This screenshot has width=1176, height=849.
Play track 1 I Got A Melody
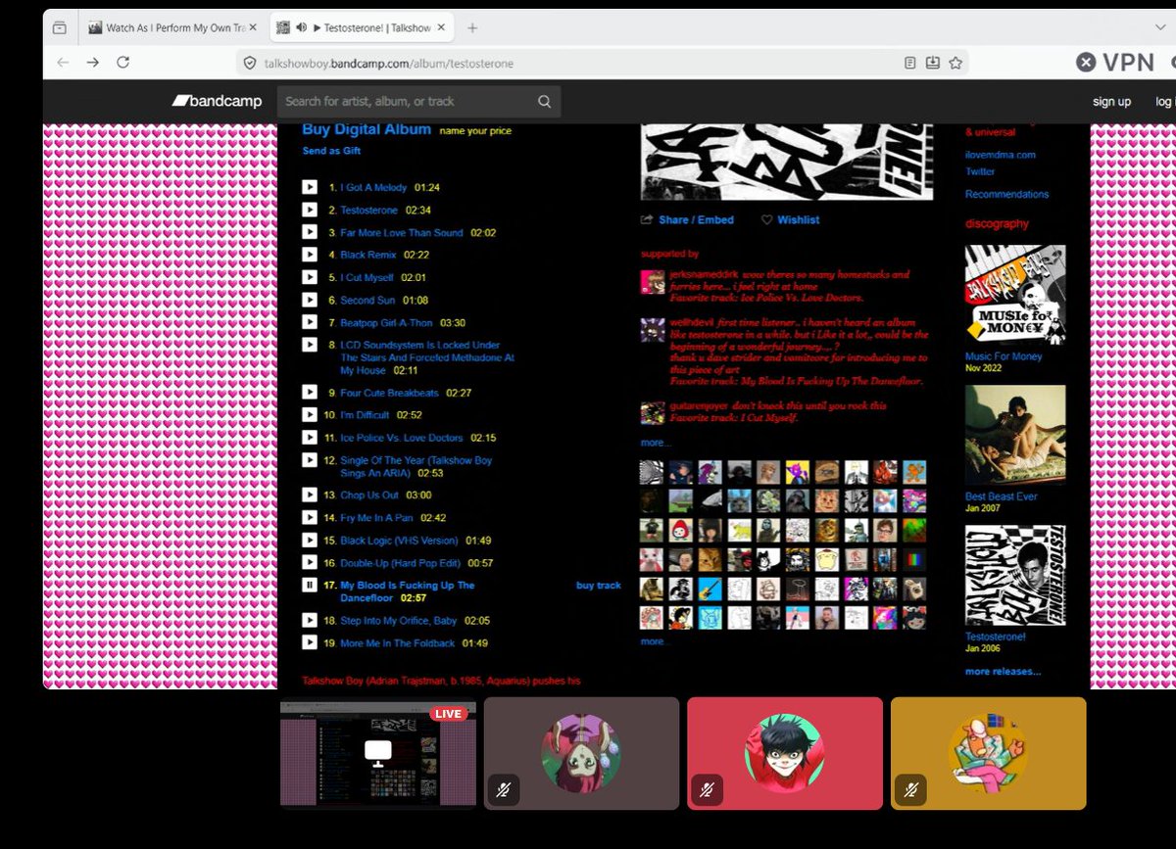310,187
